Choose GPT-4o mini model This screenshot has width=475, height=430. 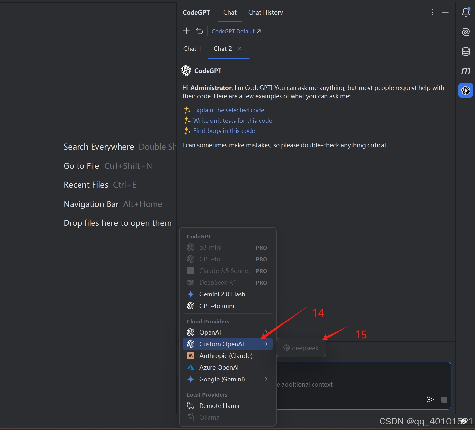[228, 306]
